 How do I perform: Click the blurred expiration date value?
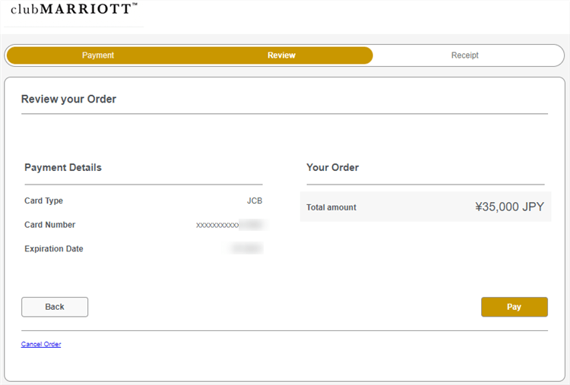pos(246,248)
